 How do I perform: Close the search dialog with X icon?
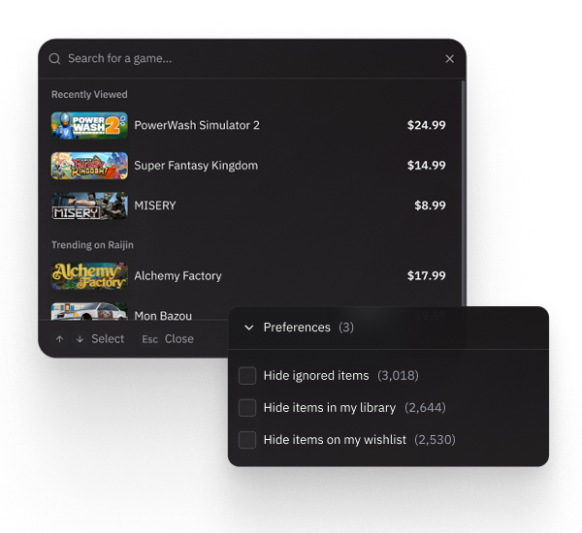(449, 58)
